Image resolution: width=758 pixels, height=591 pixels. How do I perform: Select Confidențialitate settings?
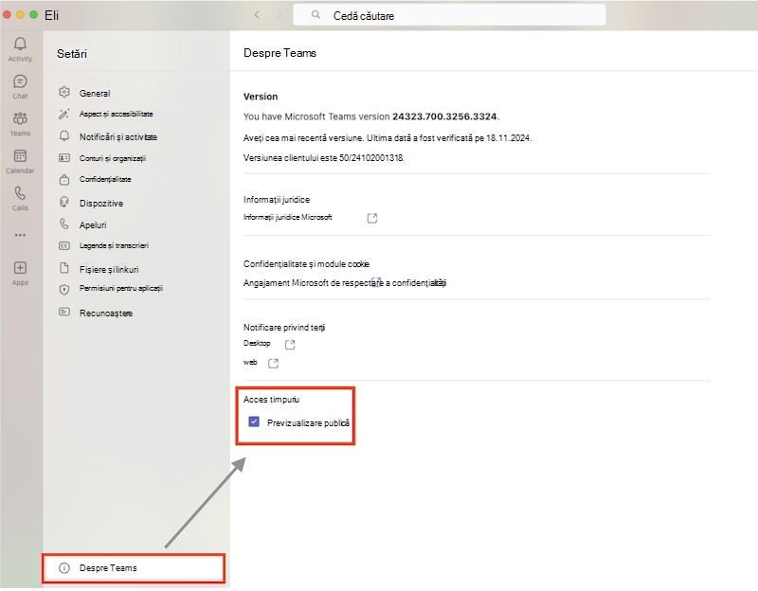coord(105,179)
